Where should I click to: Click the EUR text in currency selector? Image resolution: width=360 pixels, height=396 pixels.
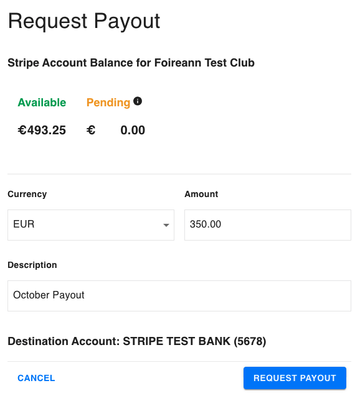(x=24, y=224)
